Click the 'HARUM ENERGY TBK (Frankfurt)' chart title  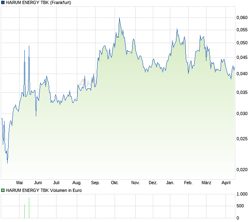pyautogui.click(x=36, y=3)
